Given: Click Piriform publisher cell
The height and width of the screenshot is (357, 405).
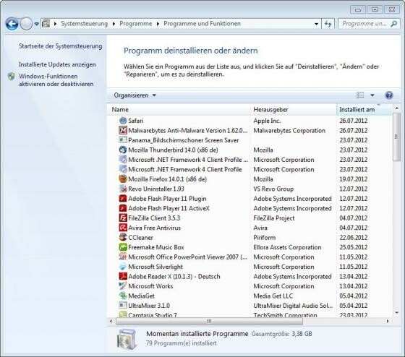Looking at the screenshot, I should point(265,237).
